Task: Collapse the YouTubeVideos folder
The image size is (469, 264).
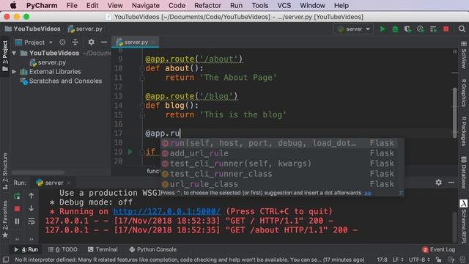Action: tap(14, 53)
